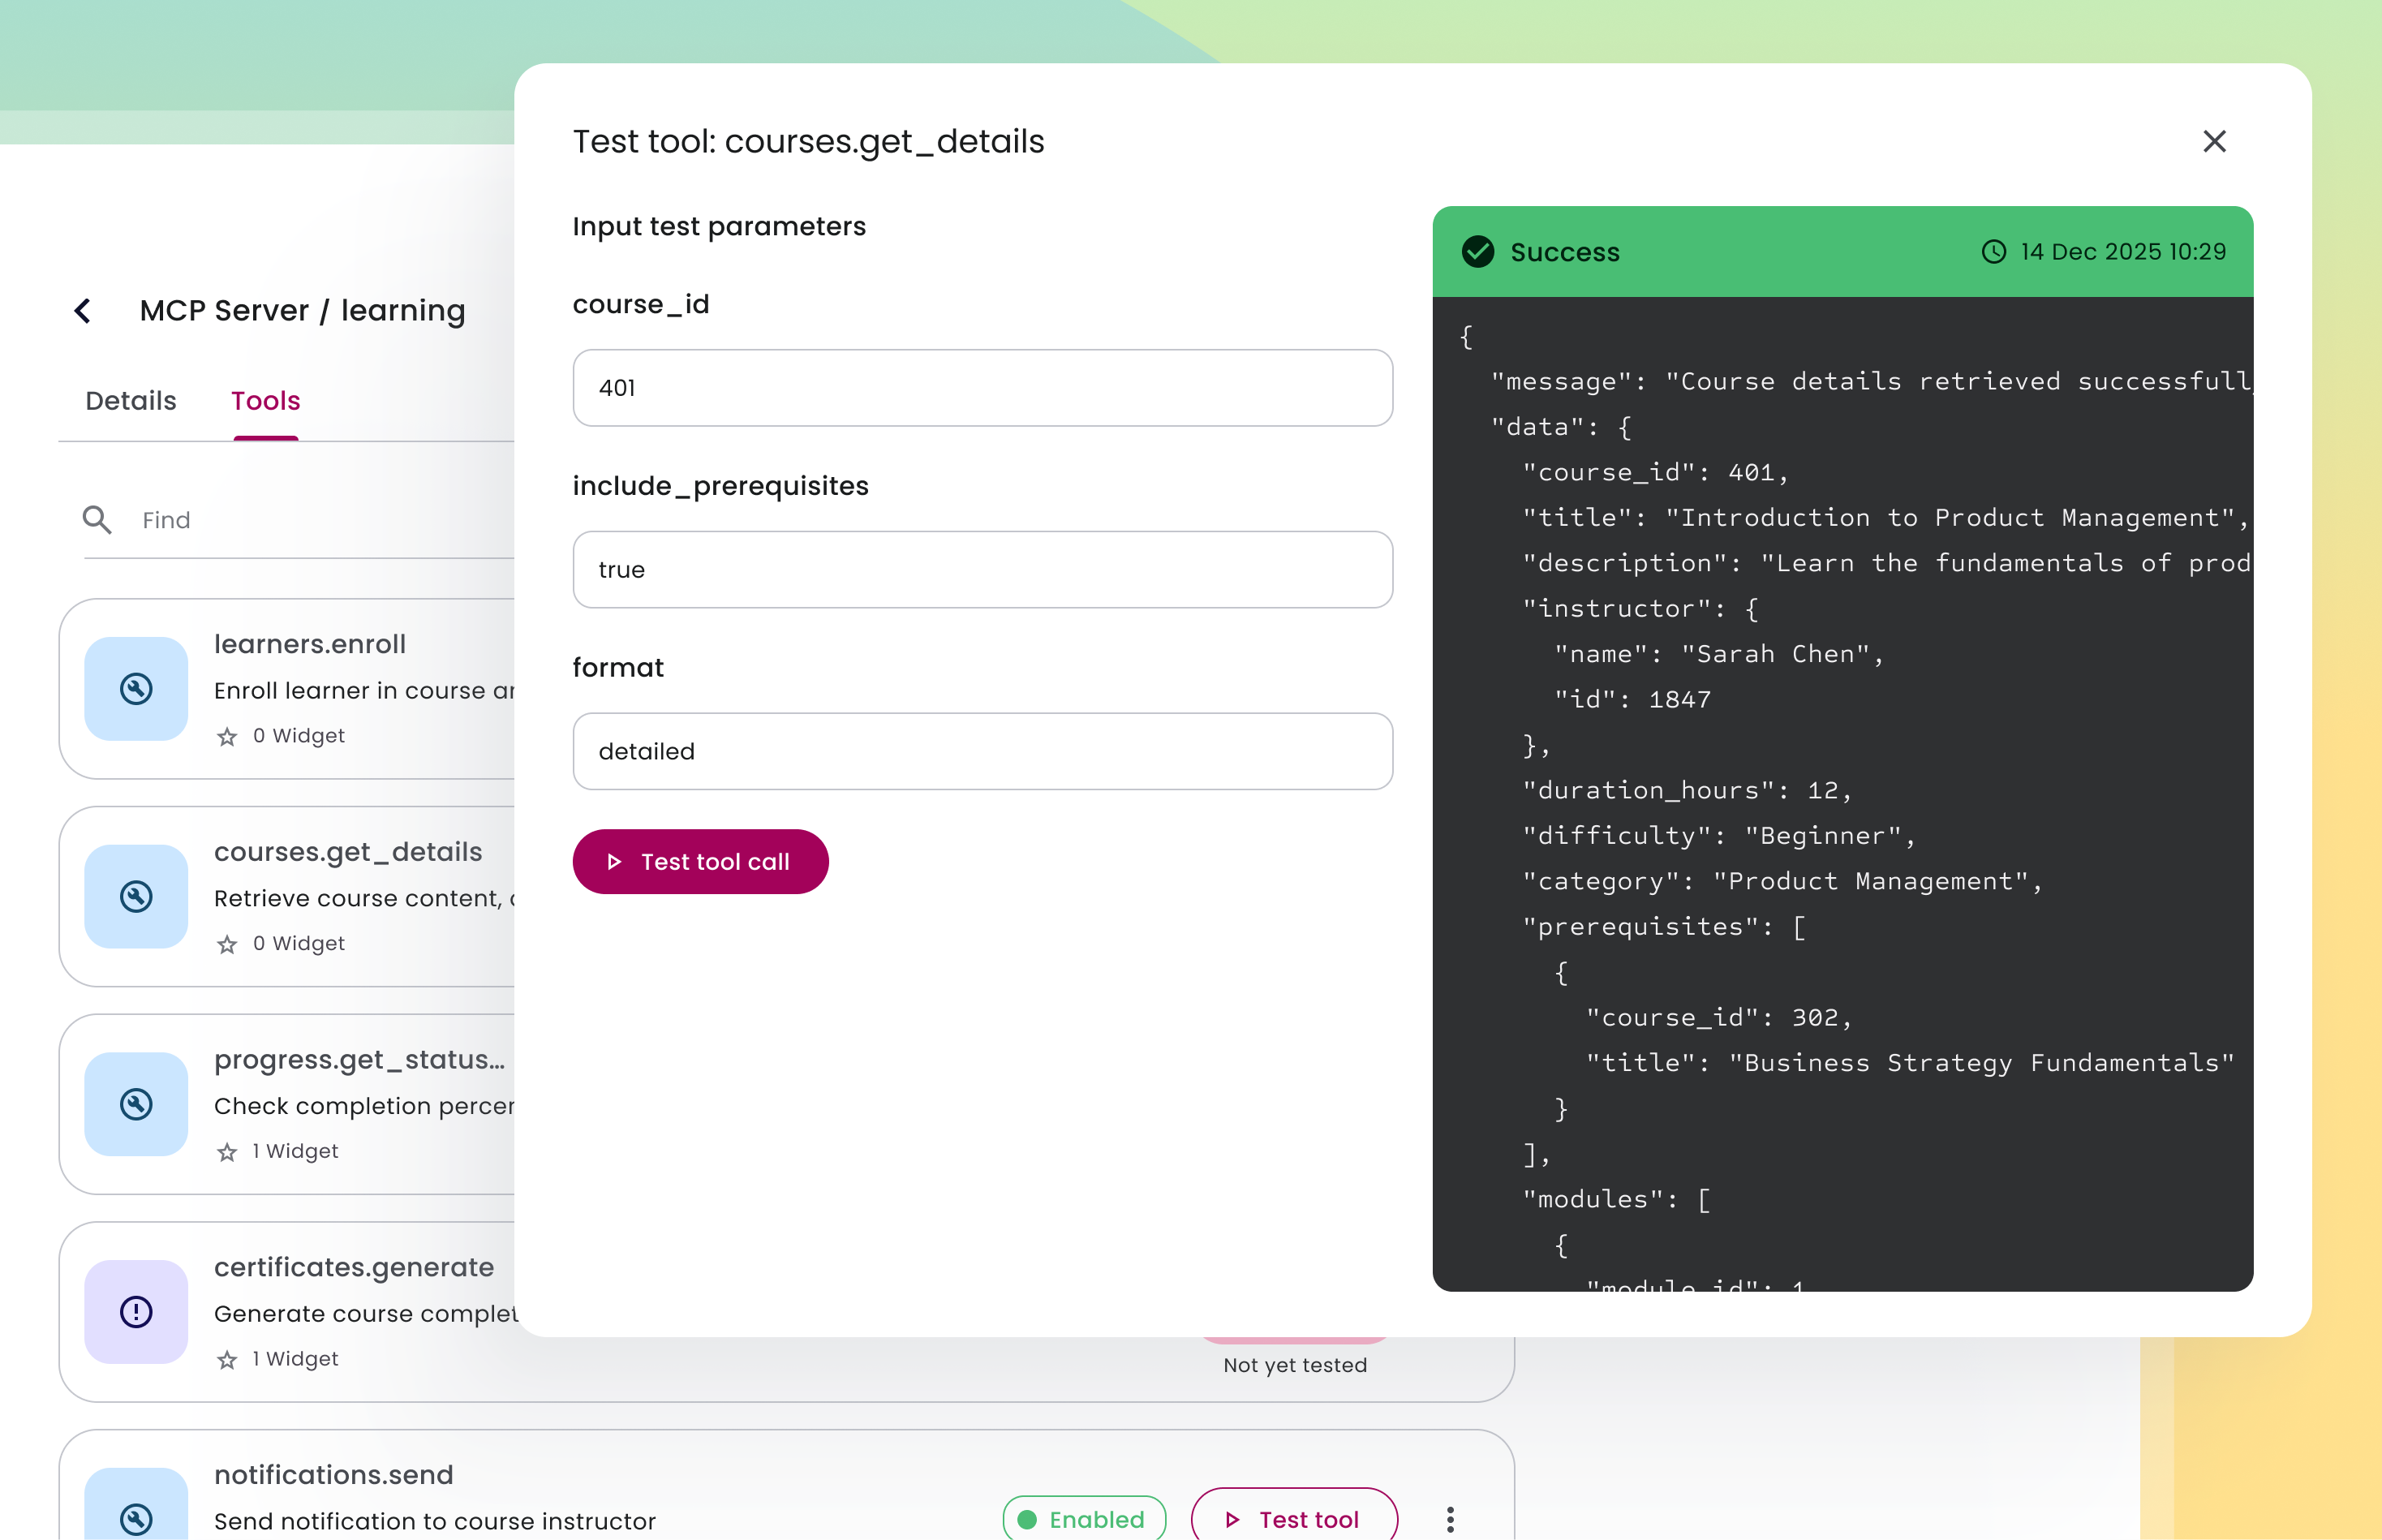Open notifications.send three-dot menu
This screenshot has width=2382, height=1540.
click(1450, 1519)
